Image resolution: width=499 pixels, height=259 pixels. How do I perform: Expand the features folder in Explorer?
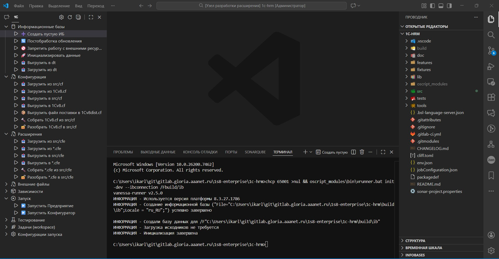(406, 62)
